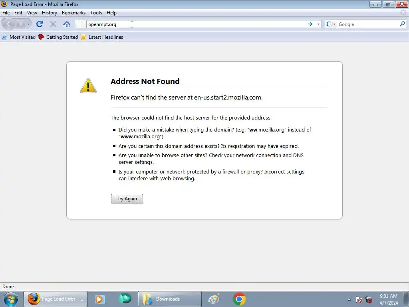409x307 pixels.
Task: Click the Forward navigation arrow
Action: 20,24
